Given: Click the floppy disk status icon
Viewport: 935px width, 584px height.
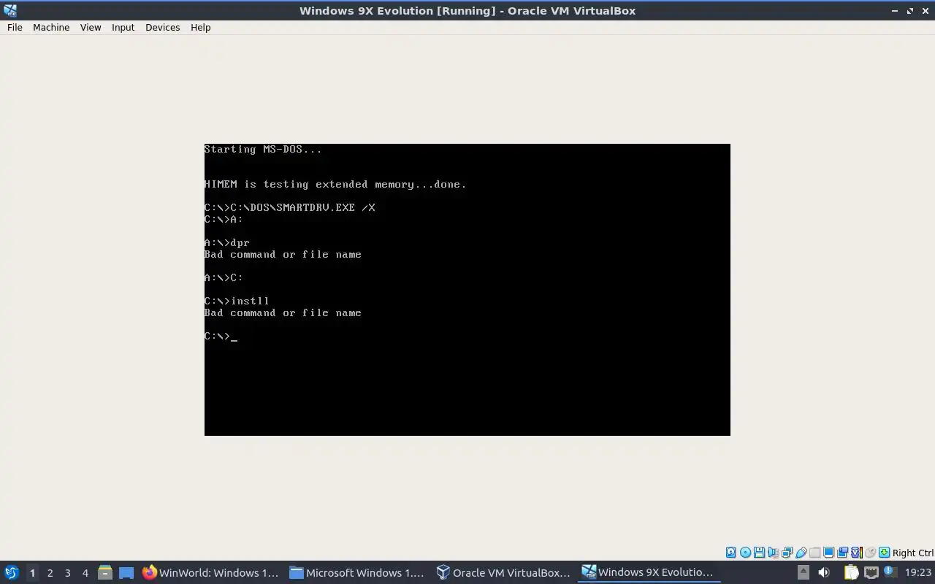Looking at the screenshot, I should coord(759,553).
